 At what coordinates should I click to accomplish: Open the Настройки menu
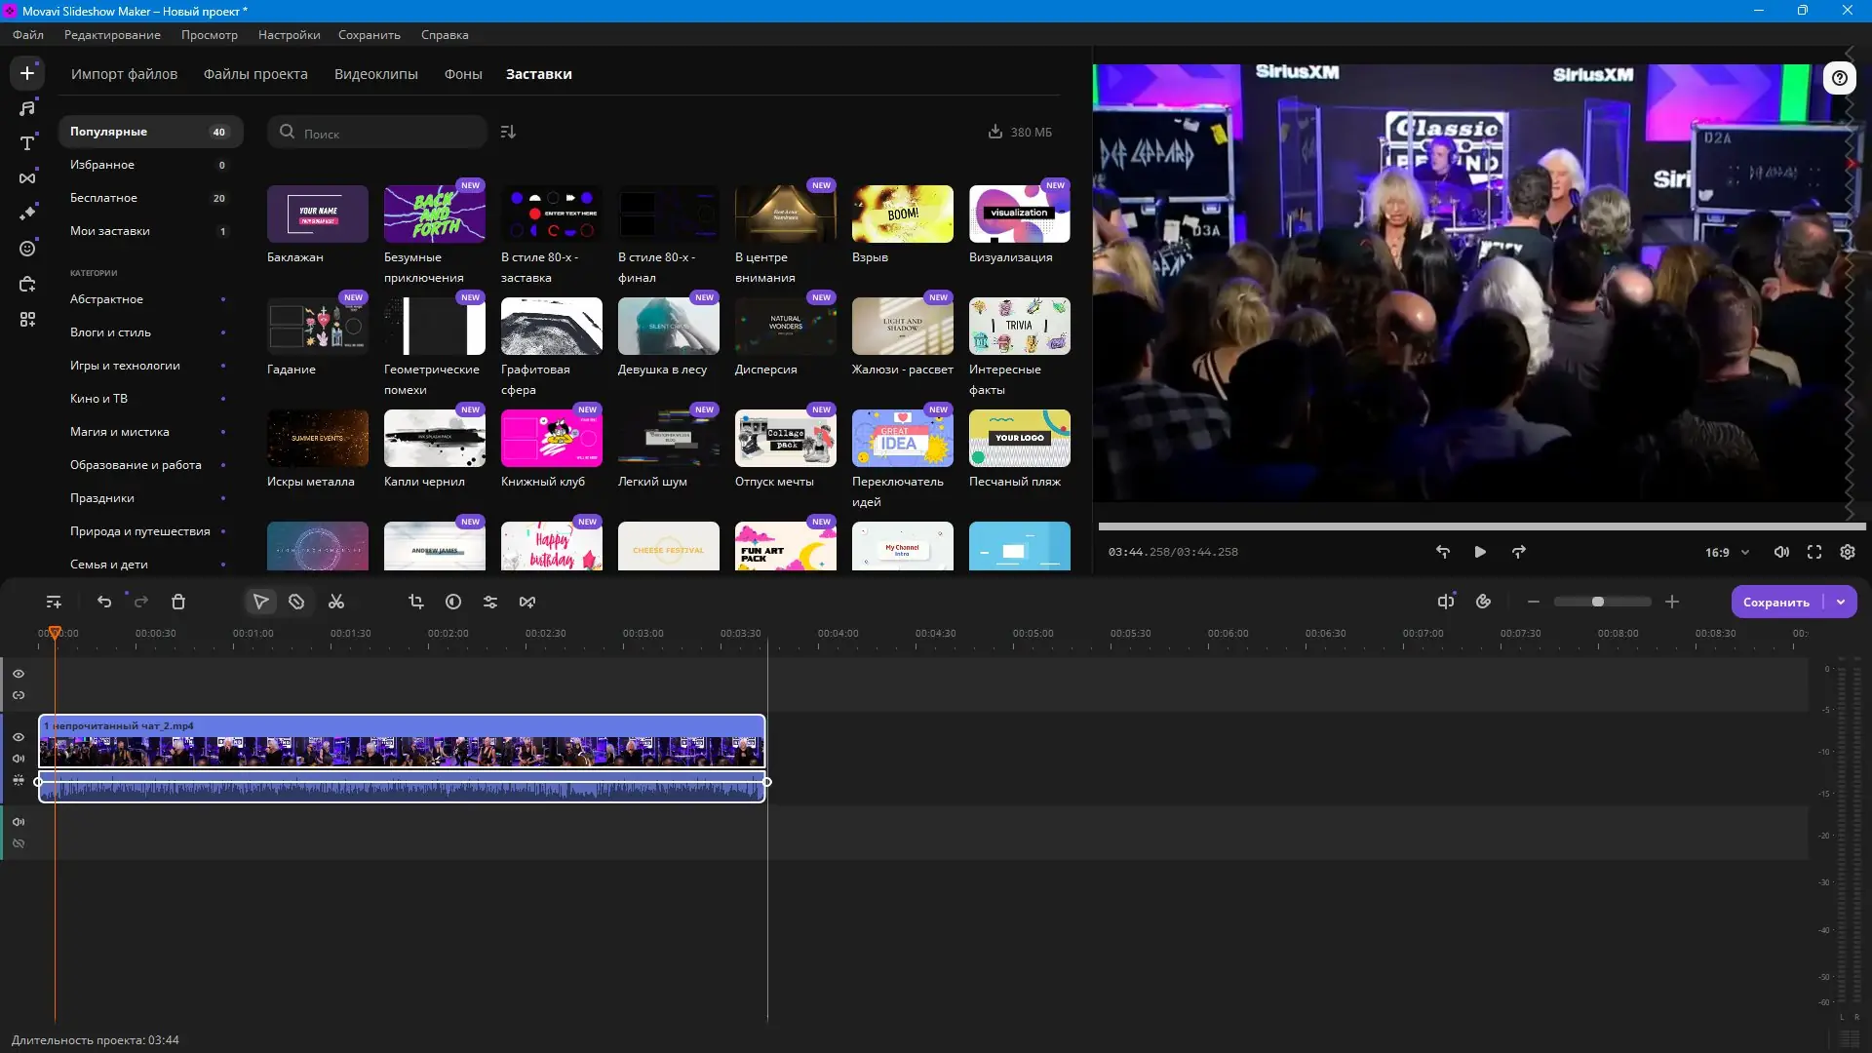point(289,35)
